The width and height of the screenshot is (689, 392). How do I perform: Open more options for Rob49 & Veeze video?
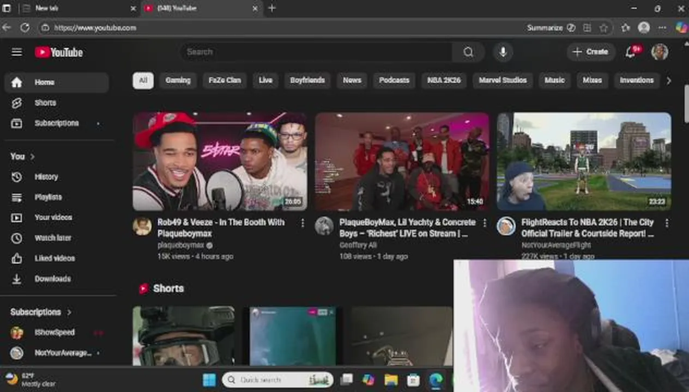pos(303,223)
